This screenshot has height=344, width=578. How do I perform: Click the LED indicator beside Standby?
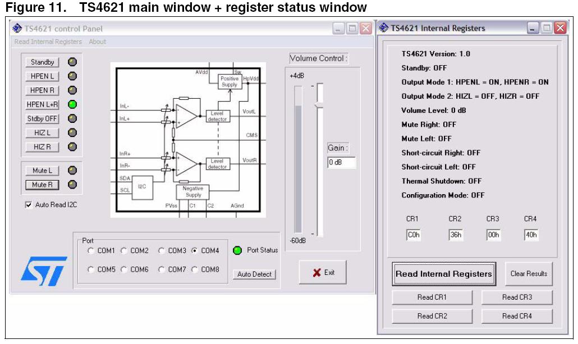click(x=72, y=62)
